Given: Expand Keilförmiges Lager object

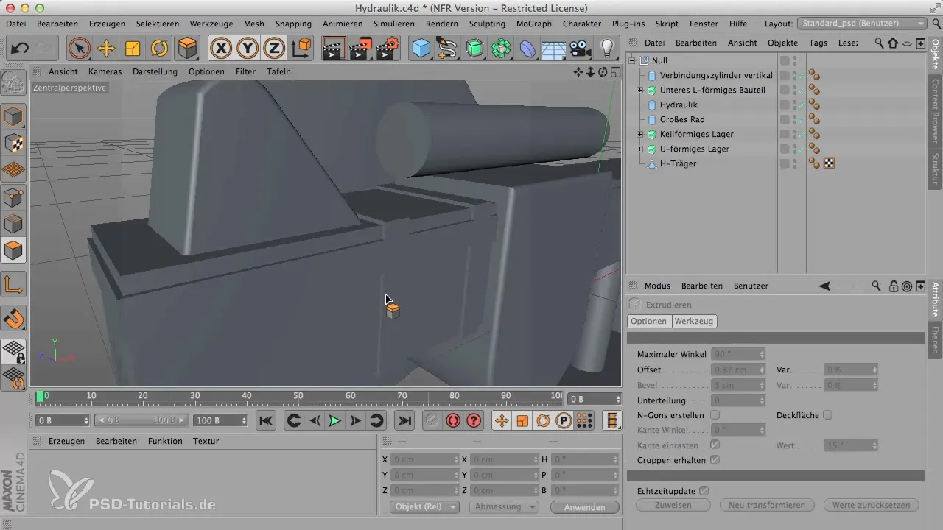Looking at the screenshot, I should (x=639, y=134).
